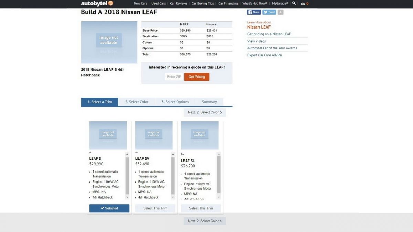Switch to 2. Select Color tab
The width and height of the screenshot is (413, 232).
click(137, 102)
